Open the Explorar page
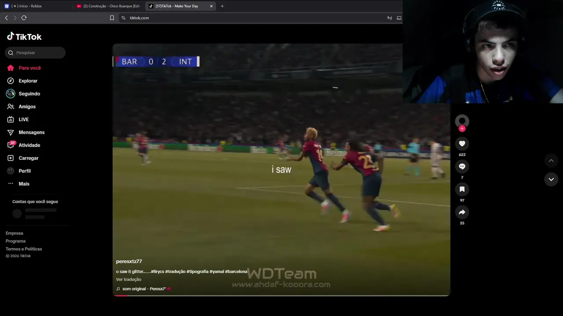 pos(28,81)
